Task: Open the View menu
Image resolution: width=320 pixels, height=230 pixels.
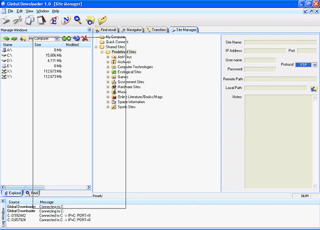Action: coord(29,11)
